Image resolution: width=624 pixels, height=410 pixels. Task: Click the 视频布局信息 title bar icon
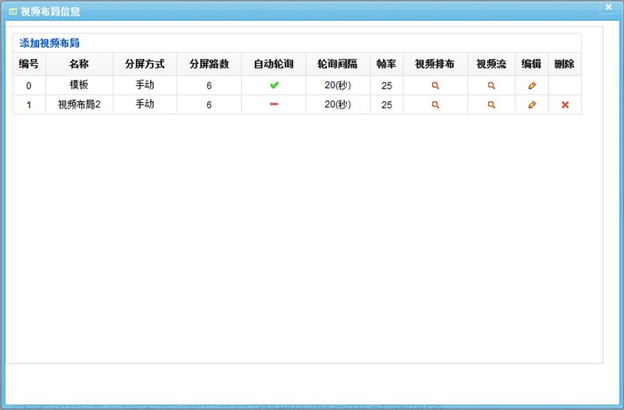click(x=12, y=12)
